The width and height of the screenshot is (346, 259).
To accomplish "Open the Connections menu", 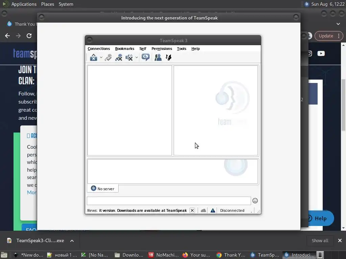I will pyautogui.click(x=99, y=49).
